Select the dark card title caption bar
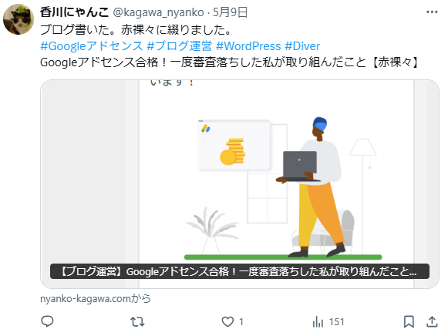This screenshot has width=448, height=336. pos(240,271)
